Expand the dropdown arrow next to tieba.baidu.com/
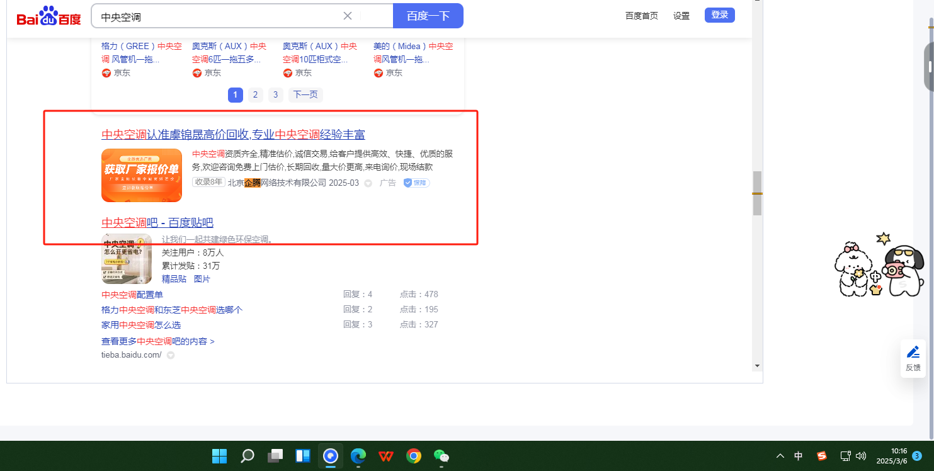 click(171, 355)
